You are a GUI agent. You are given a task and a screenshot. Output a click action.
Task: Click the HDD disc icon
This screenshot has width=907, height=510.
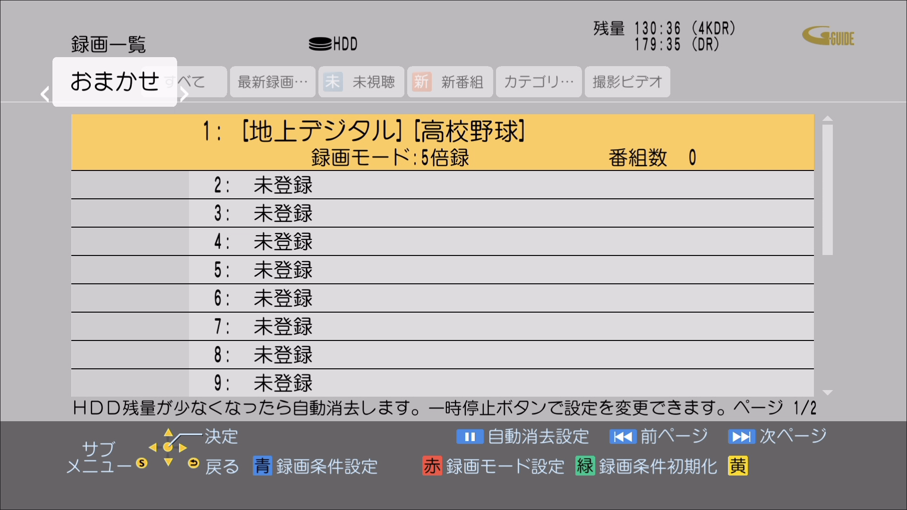click(320, 44)
